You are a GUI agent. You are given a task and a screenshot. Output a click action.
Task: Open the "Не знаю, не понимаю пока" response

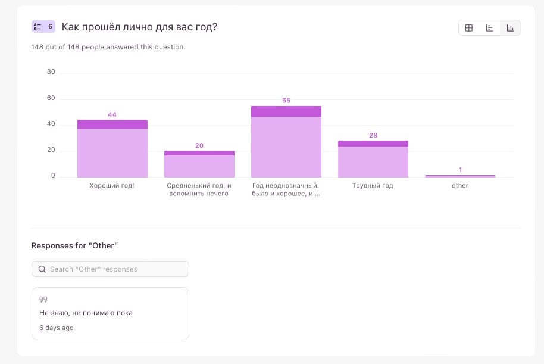click(x=86, y=313)
